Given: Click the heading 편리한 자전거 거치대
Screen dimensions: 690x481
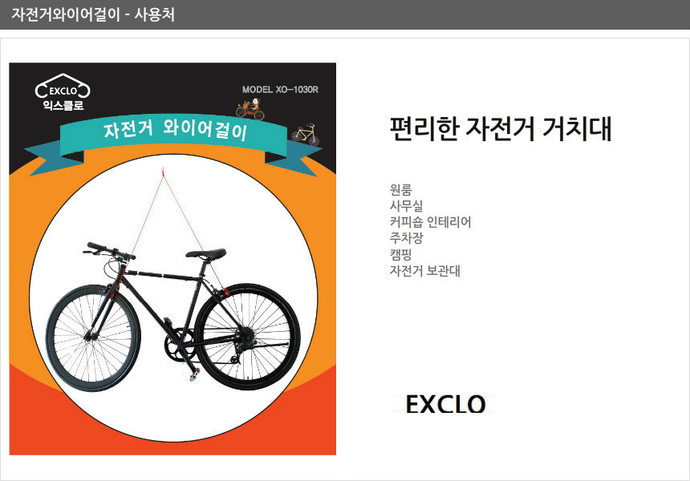Looking at the screenshot, I should click(x=501, y=129).
